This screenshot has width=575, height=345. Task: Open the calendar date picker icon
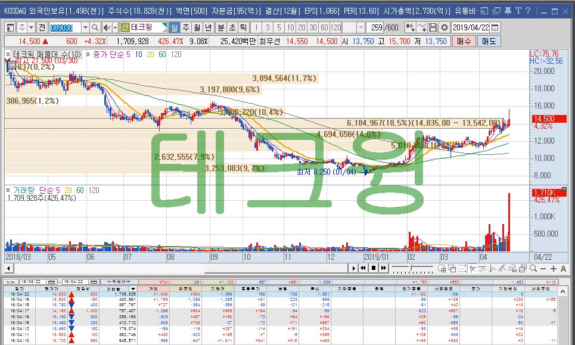(495, 27)
